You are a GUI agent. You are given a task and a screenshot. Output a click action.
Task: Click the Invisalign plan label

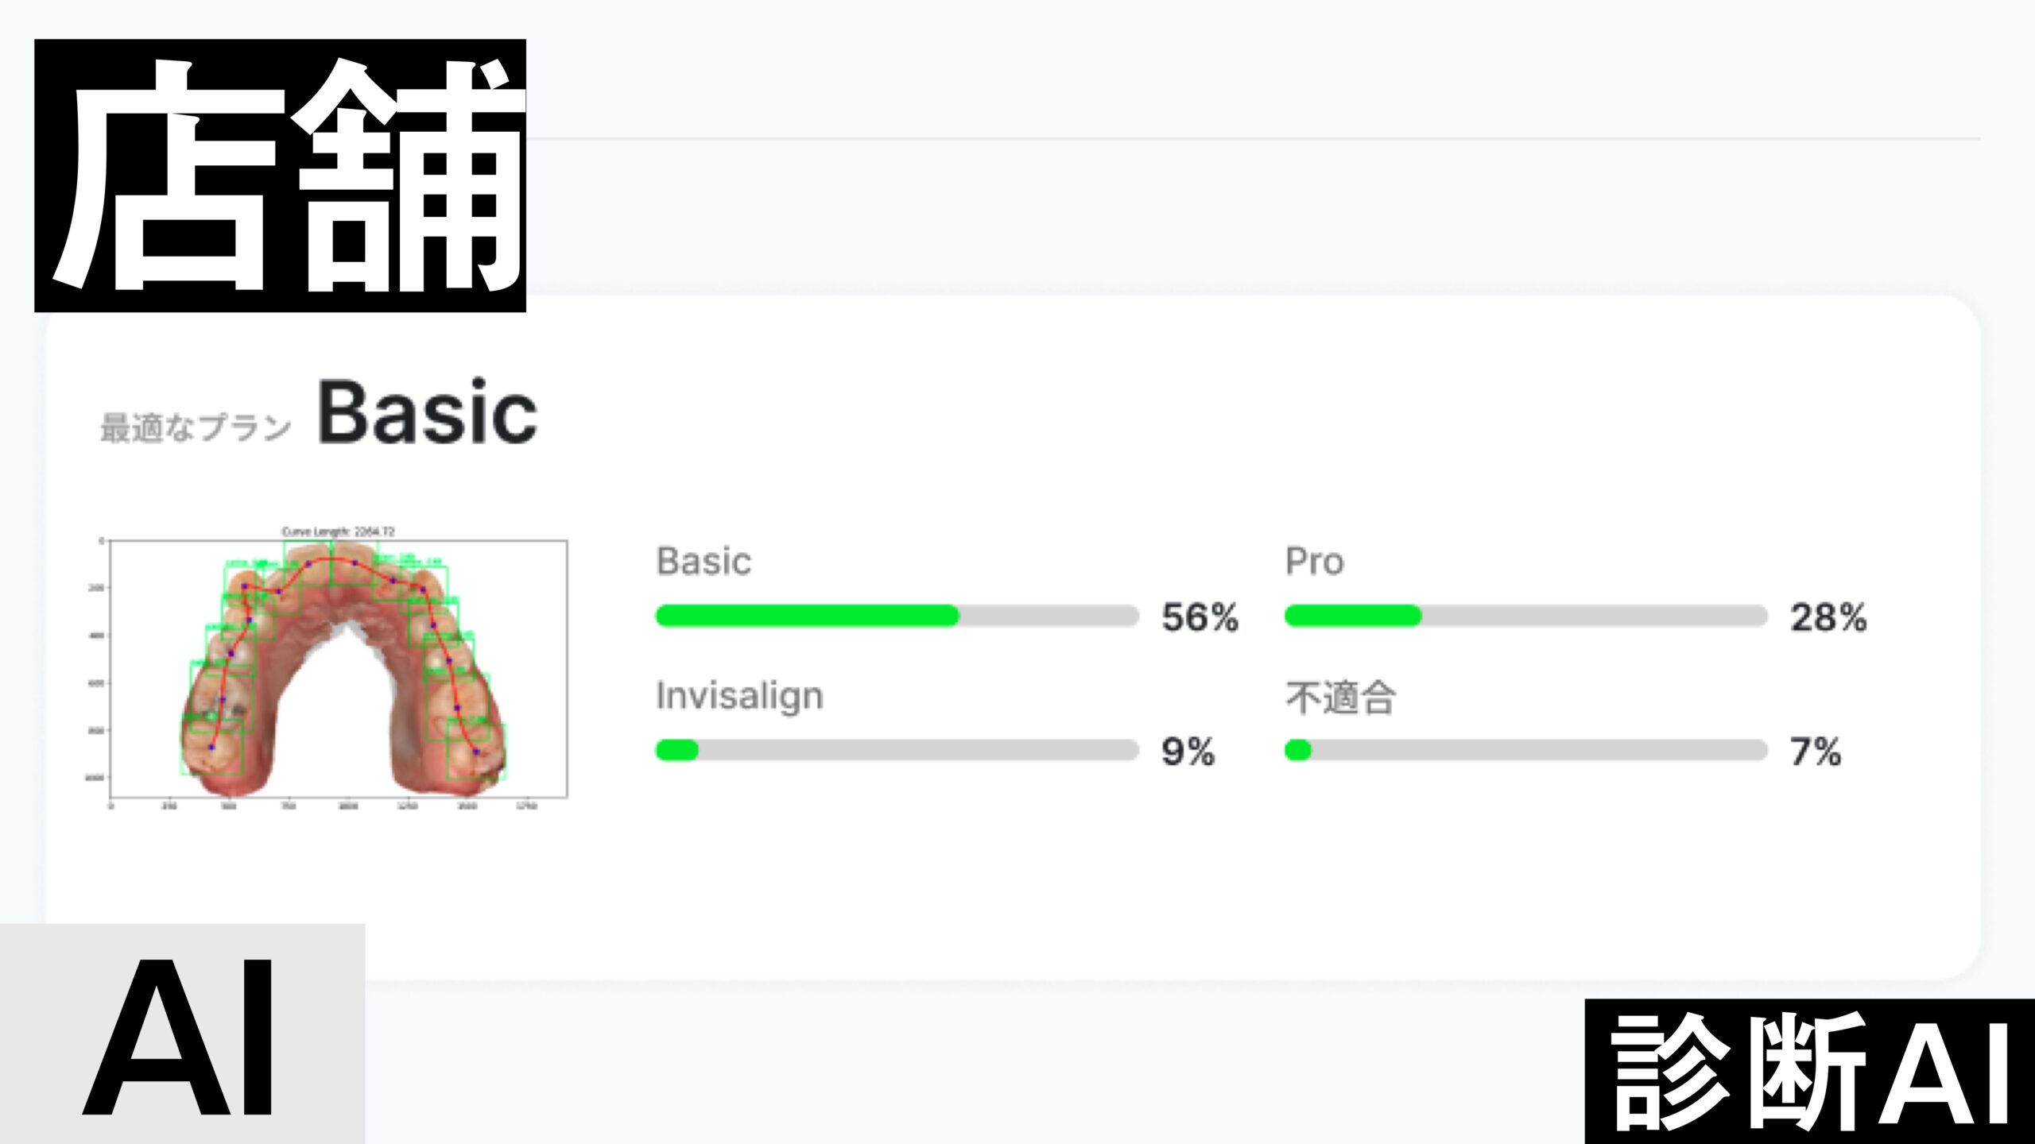739,696
